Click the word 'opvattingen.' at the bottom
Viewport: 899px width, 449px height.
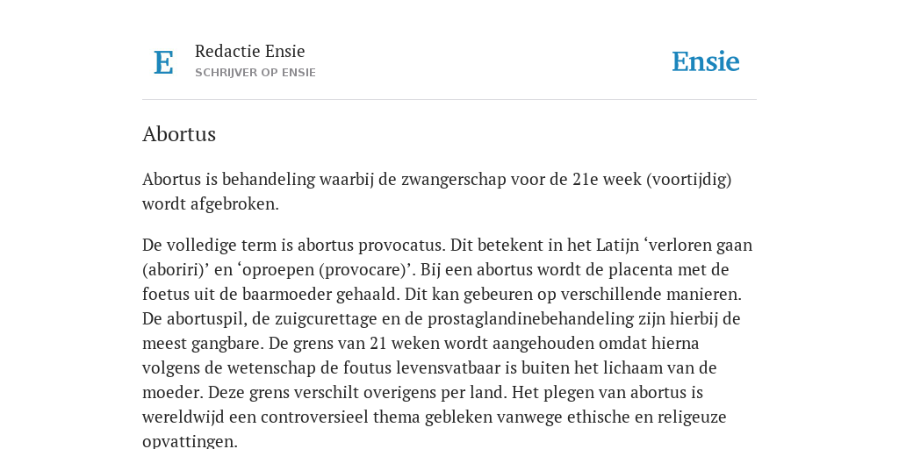tap(190, 442)
